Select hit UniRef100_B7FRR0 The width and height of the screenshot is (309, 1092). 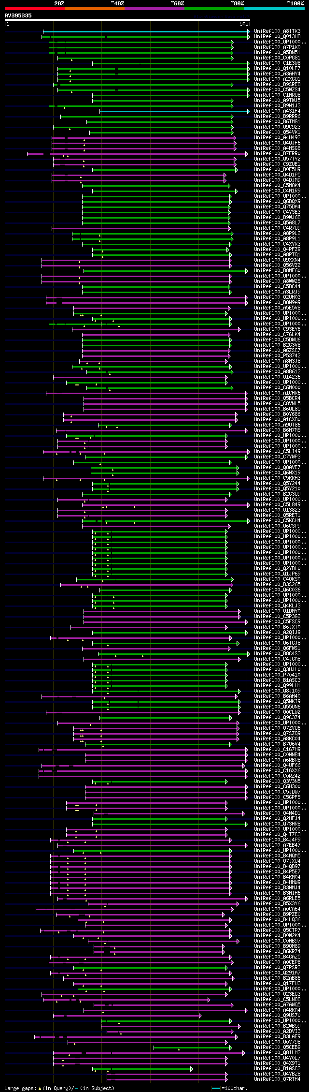[277, 154]
